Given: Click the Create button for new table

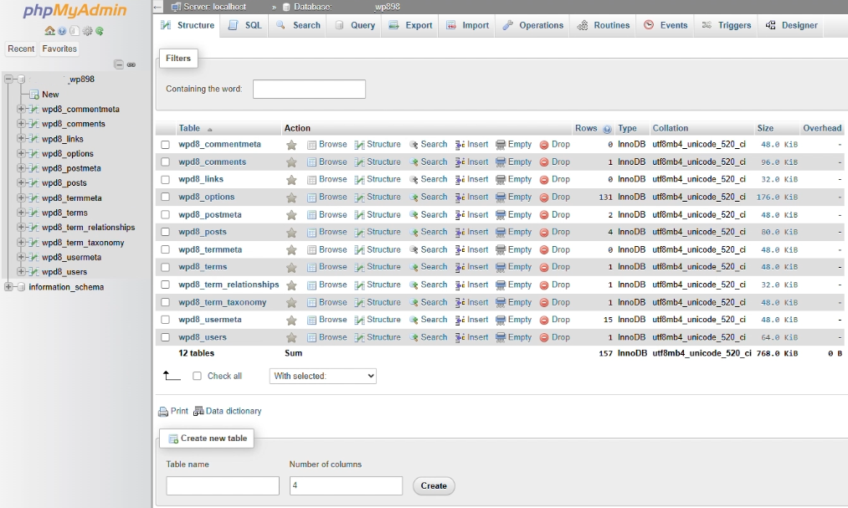Looking at the screenshot, I should (433, 485).
